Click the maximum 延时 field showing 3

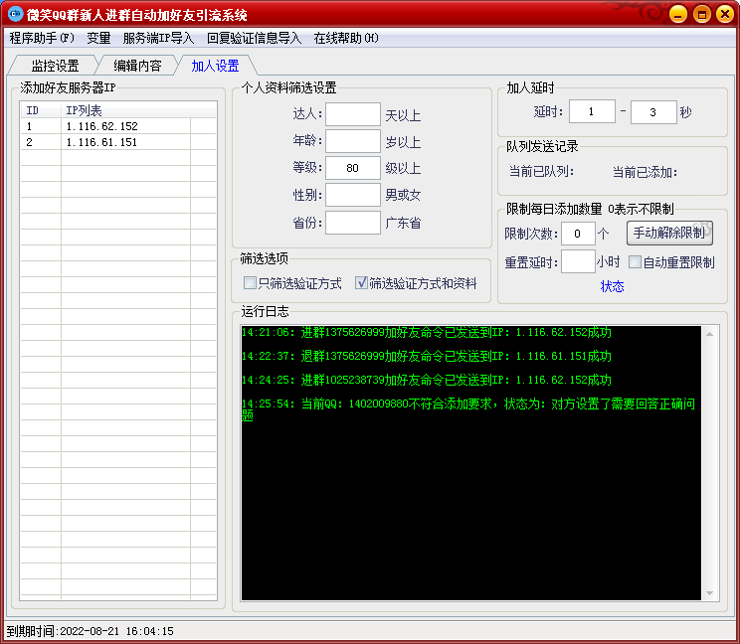click(x=653, y=112)
